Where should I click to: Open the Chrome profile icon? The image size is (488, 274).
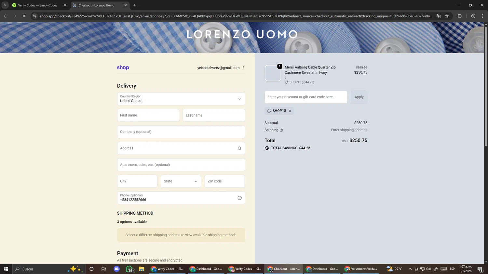coord(473,16)
